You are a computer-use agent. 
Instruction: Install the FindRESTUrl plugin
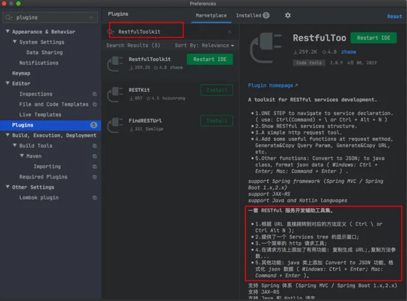coord(217,121)
